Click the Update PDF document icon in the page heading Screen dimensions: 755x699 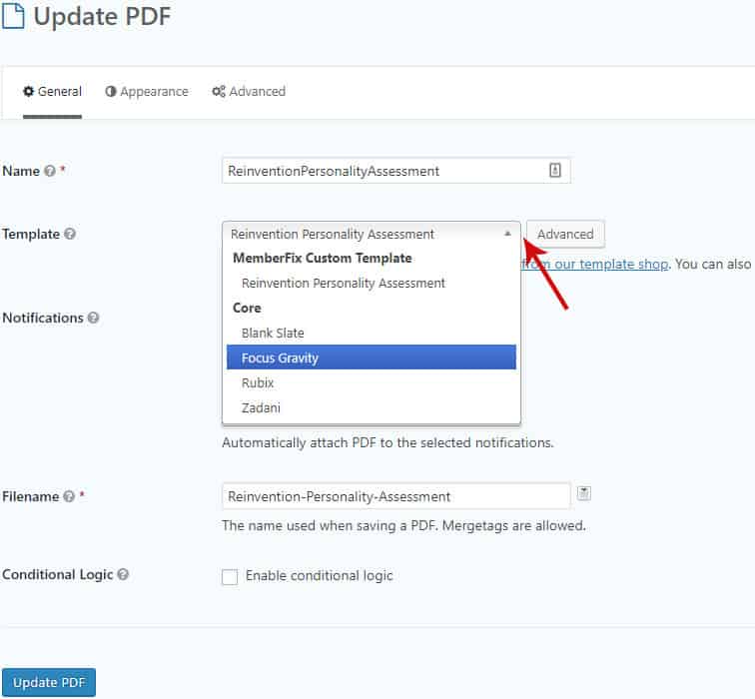point(13,16)
